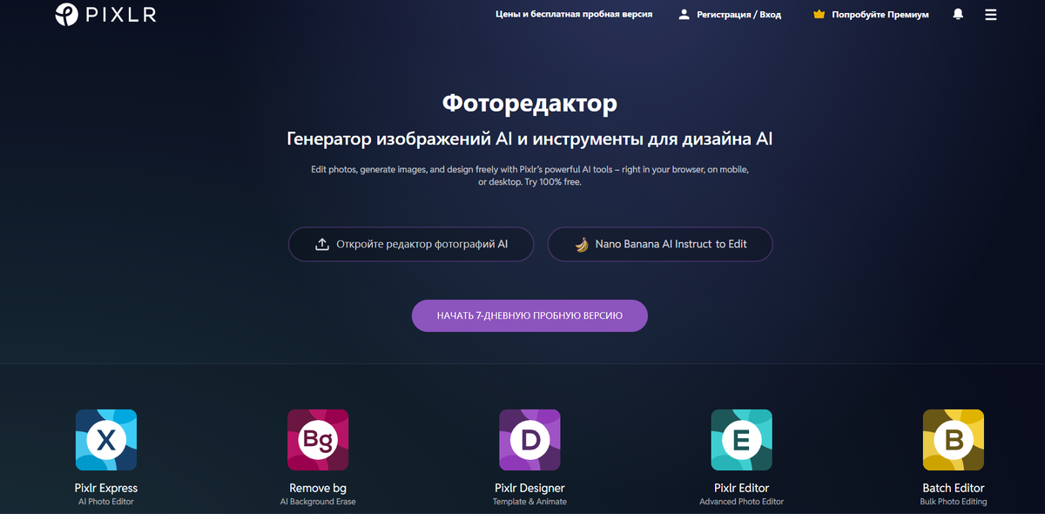This screenshot has width=1045, height=514.
Task: Click the Генератор изображений AI subheading
Action: pos(529,139)
